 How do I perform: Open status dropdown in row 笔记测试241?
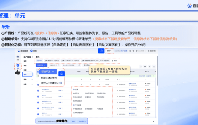pyautogui.click(x=60, y=91)
